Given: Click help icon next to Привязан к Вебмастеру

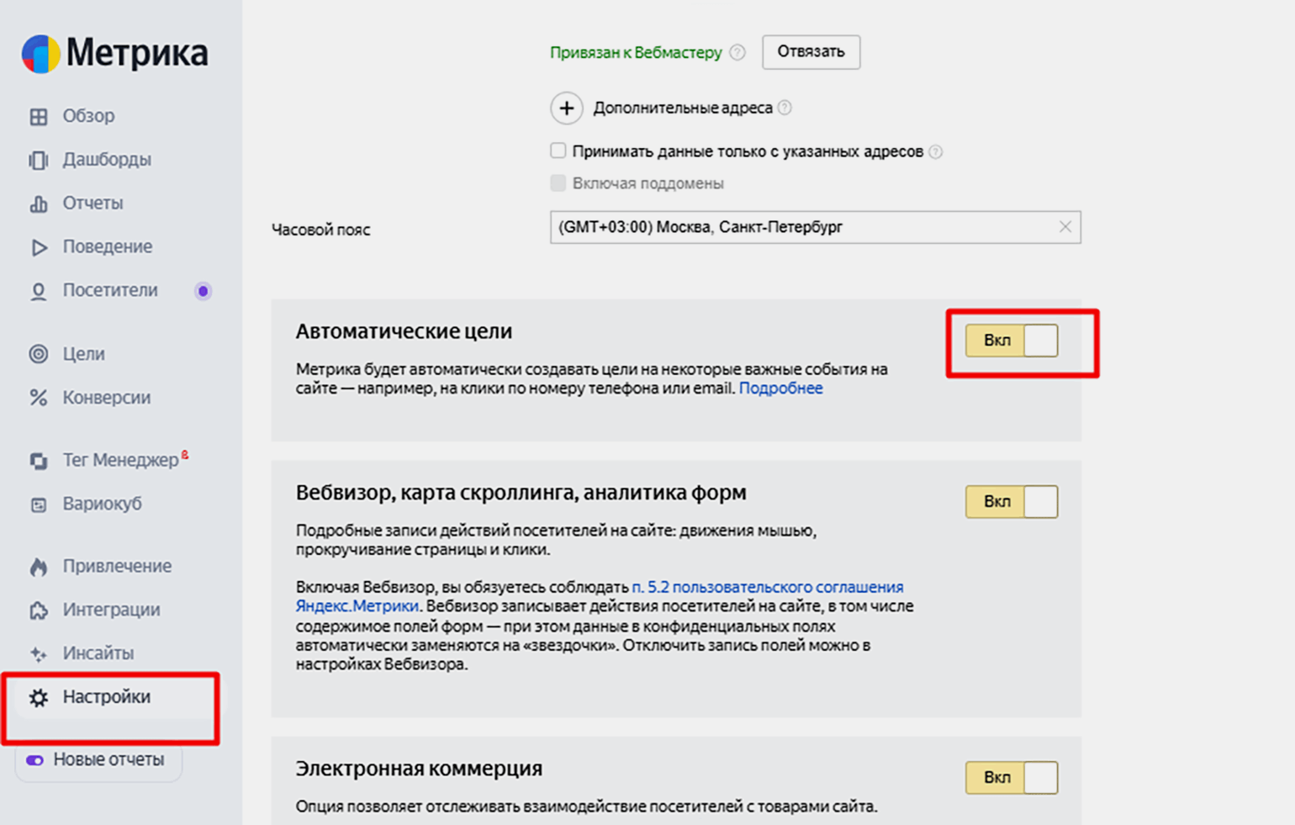Looking at the screenshot, I should tap(737, 52).
